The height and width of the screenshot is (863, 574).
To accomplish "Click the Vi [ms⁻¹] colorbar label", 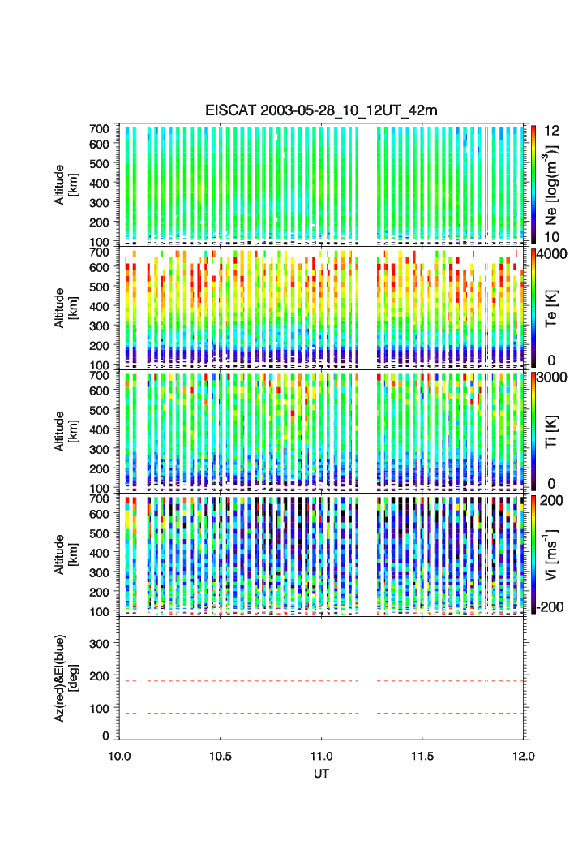I will [x=554, y=554].
